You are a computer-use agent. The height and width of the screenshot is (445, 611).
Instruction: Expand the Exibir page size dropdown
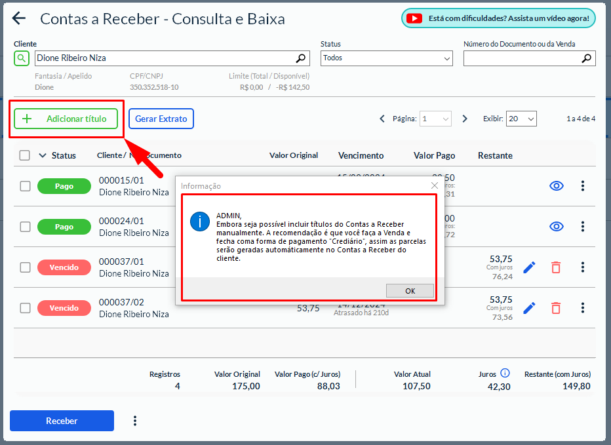coord(521,119)
